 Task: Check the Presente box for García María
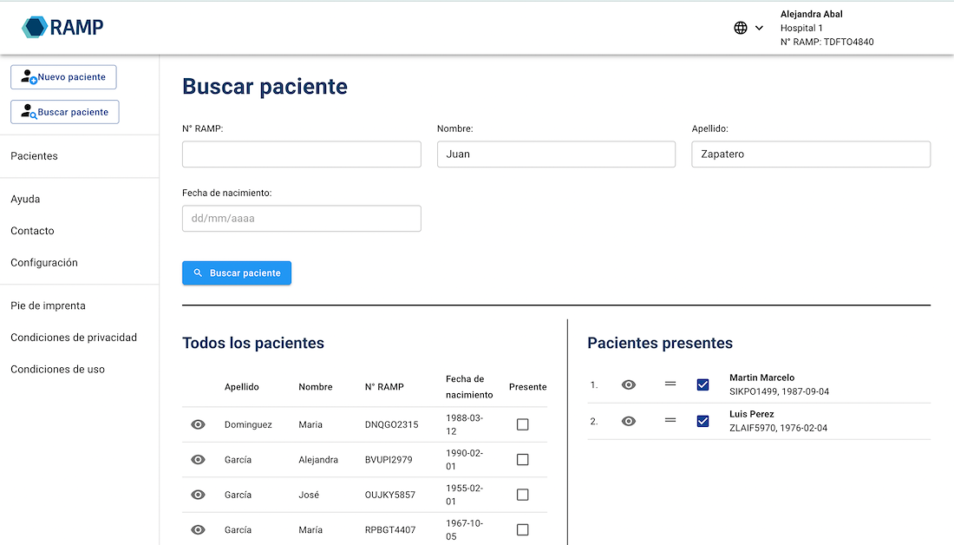pyautogui.click(x=523, y=529)
